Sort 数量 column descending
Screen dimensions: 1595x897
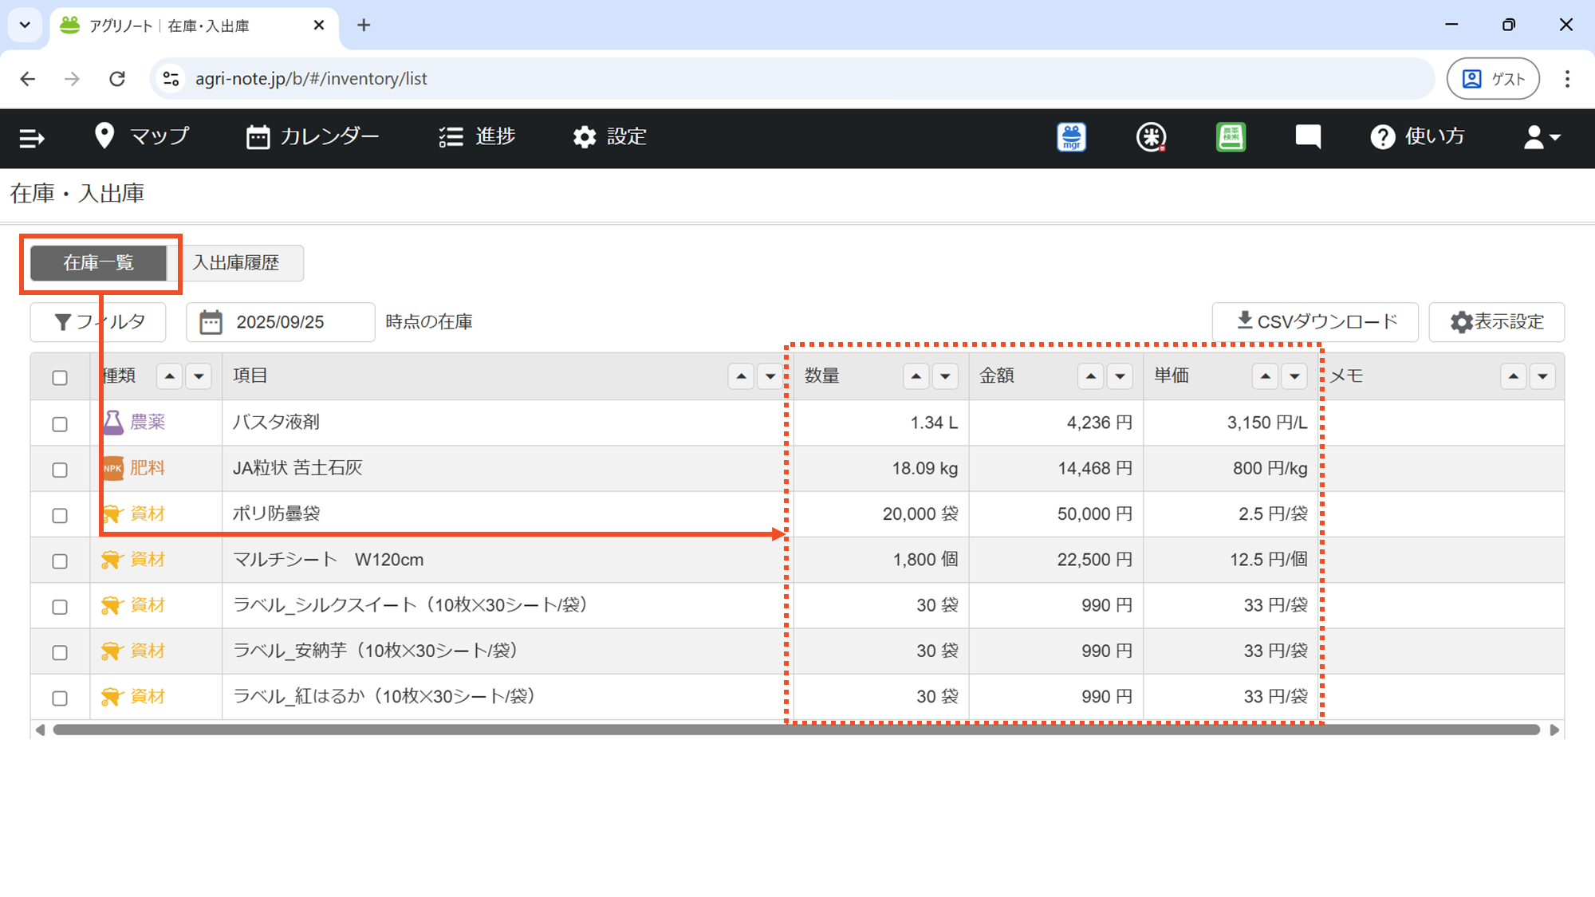(946, 376)
